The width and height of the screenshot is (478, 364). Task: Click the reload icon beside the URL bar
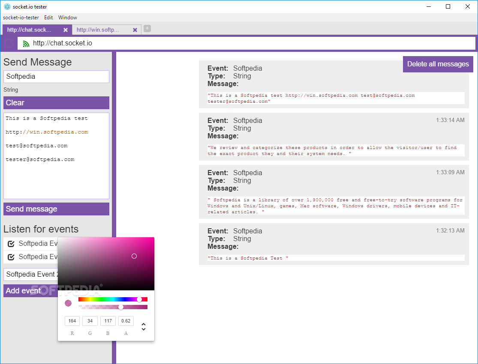(x=9, y=43)
